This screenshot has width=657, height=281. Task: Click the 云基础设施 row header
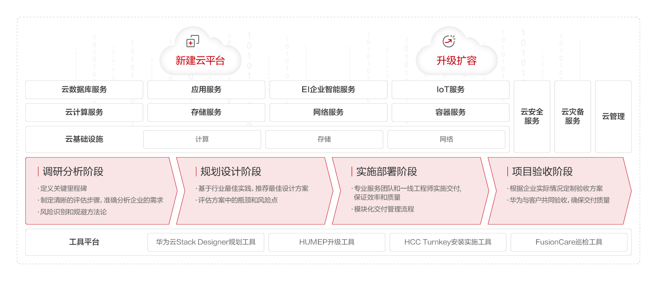tap(84, 139)
